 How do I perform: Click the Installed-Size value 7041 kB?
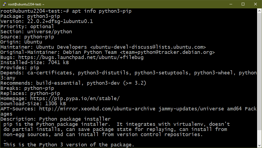pyautogui.click(x=59, y=63)
